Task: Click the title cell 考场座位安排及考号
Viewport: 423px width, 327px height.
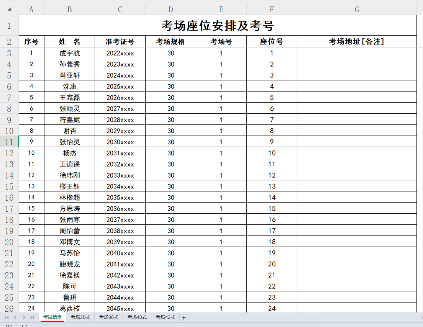Action: click(217, 26)
